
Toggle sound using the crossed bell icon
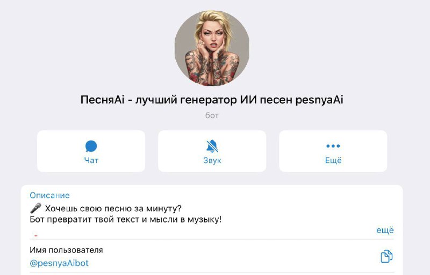coord(212,146)
